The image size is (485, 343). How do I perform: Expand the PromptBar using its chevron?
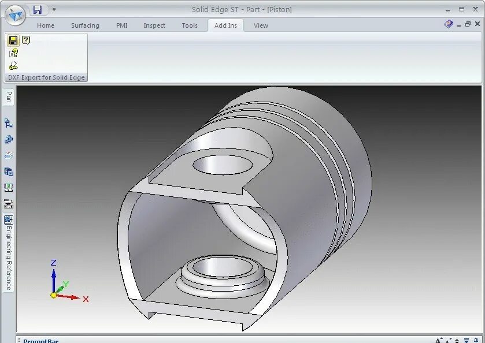point(456,340)
